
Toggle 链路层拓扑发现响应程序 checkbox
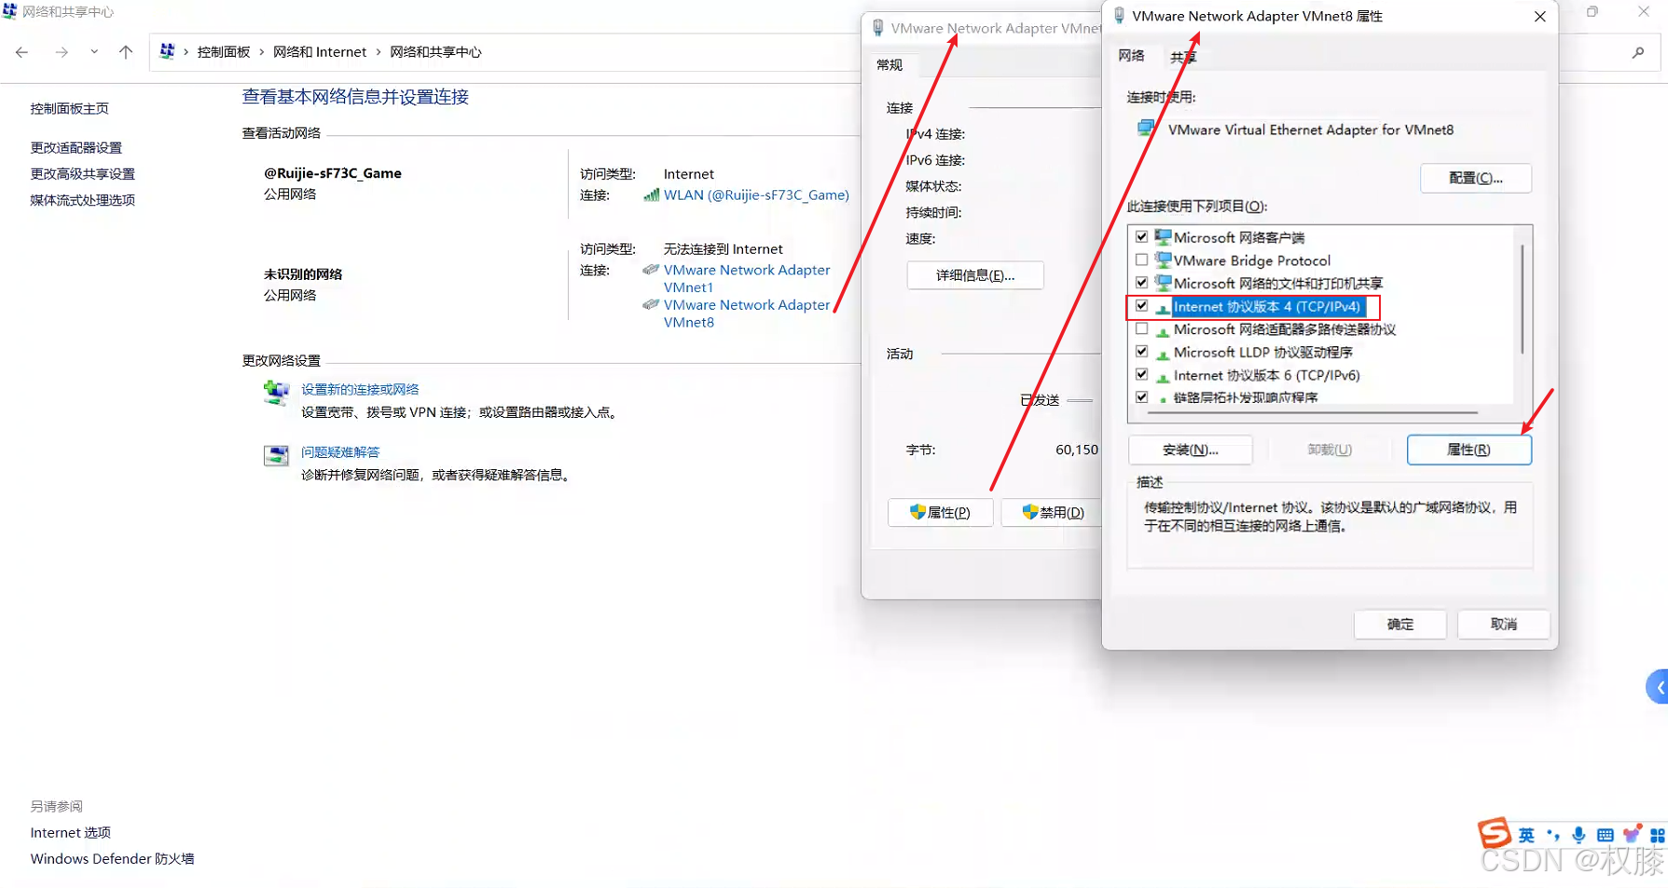click(1141, 397)
